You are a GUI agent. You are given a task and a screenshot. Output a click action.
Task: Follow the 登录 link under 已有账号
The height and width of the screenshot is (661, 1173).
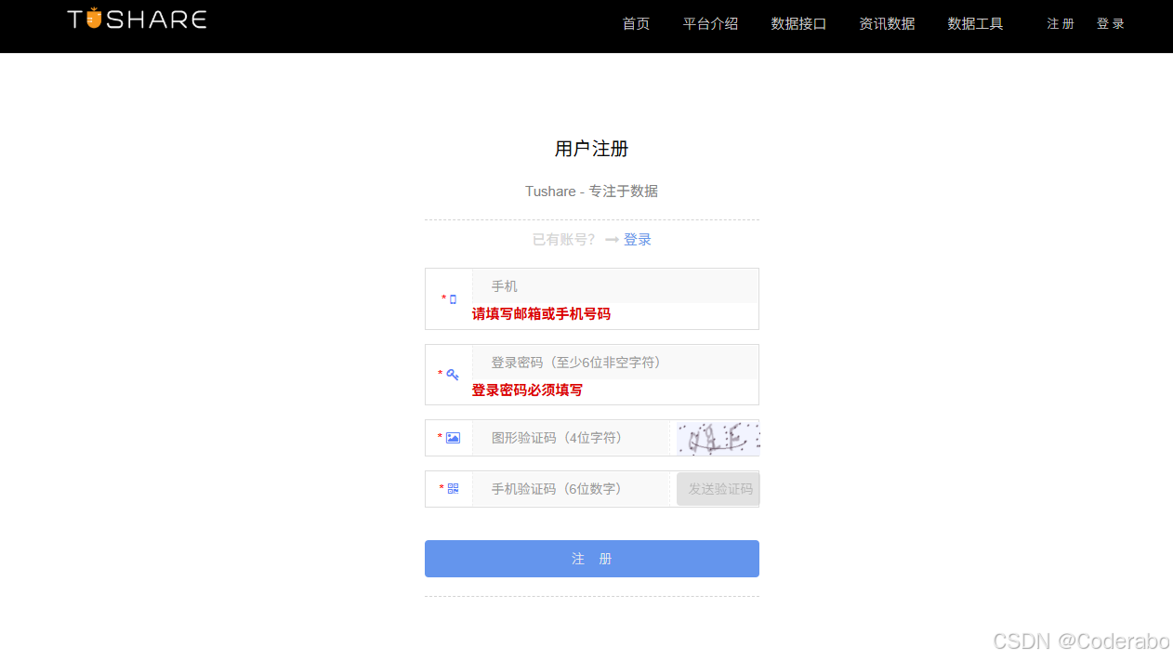click(x=639, y=239)
